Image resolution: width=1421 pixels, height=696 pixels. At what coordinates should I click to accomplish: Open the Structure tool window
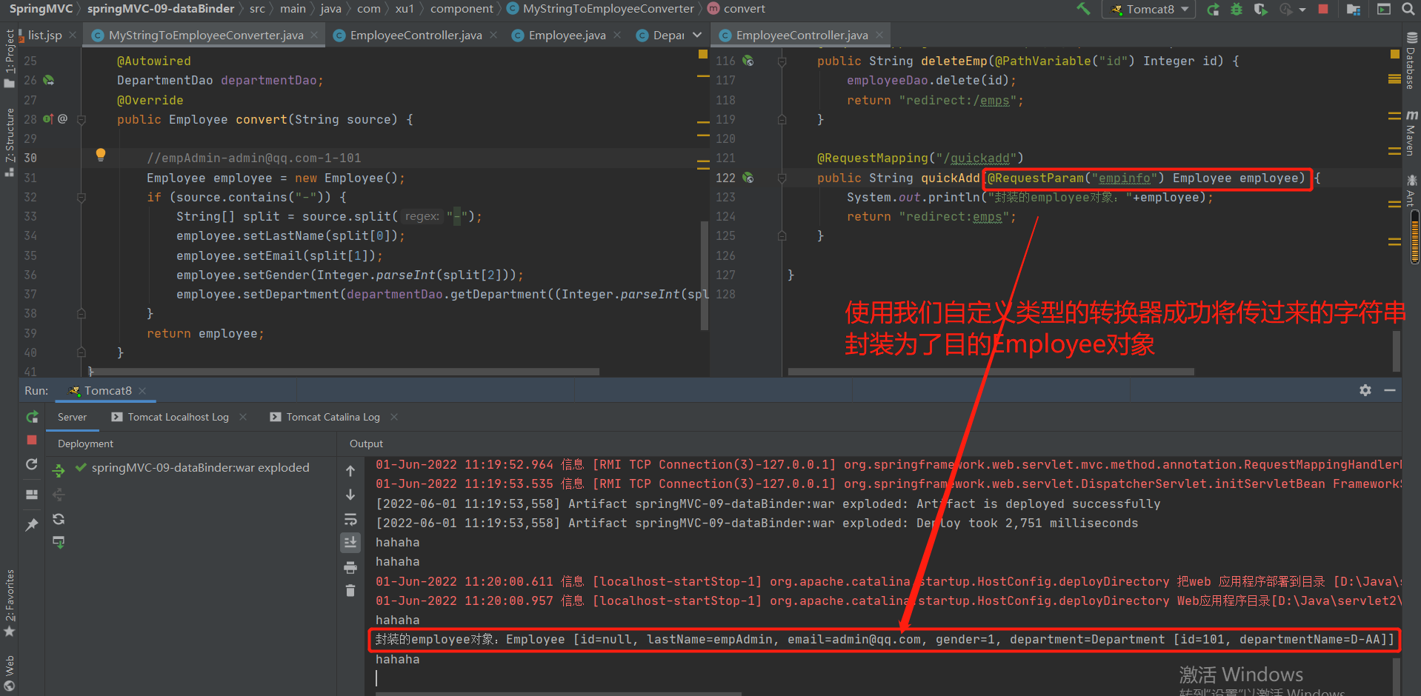[10, 142]
